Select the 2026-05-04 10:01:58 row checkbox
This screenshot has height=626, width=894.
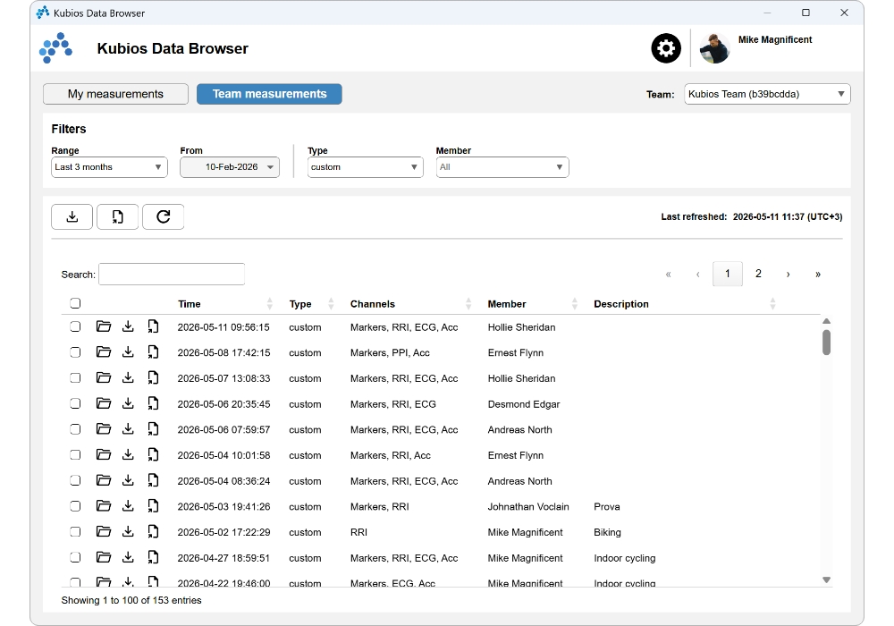(75, 455)
